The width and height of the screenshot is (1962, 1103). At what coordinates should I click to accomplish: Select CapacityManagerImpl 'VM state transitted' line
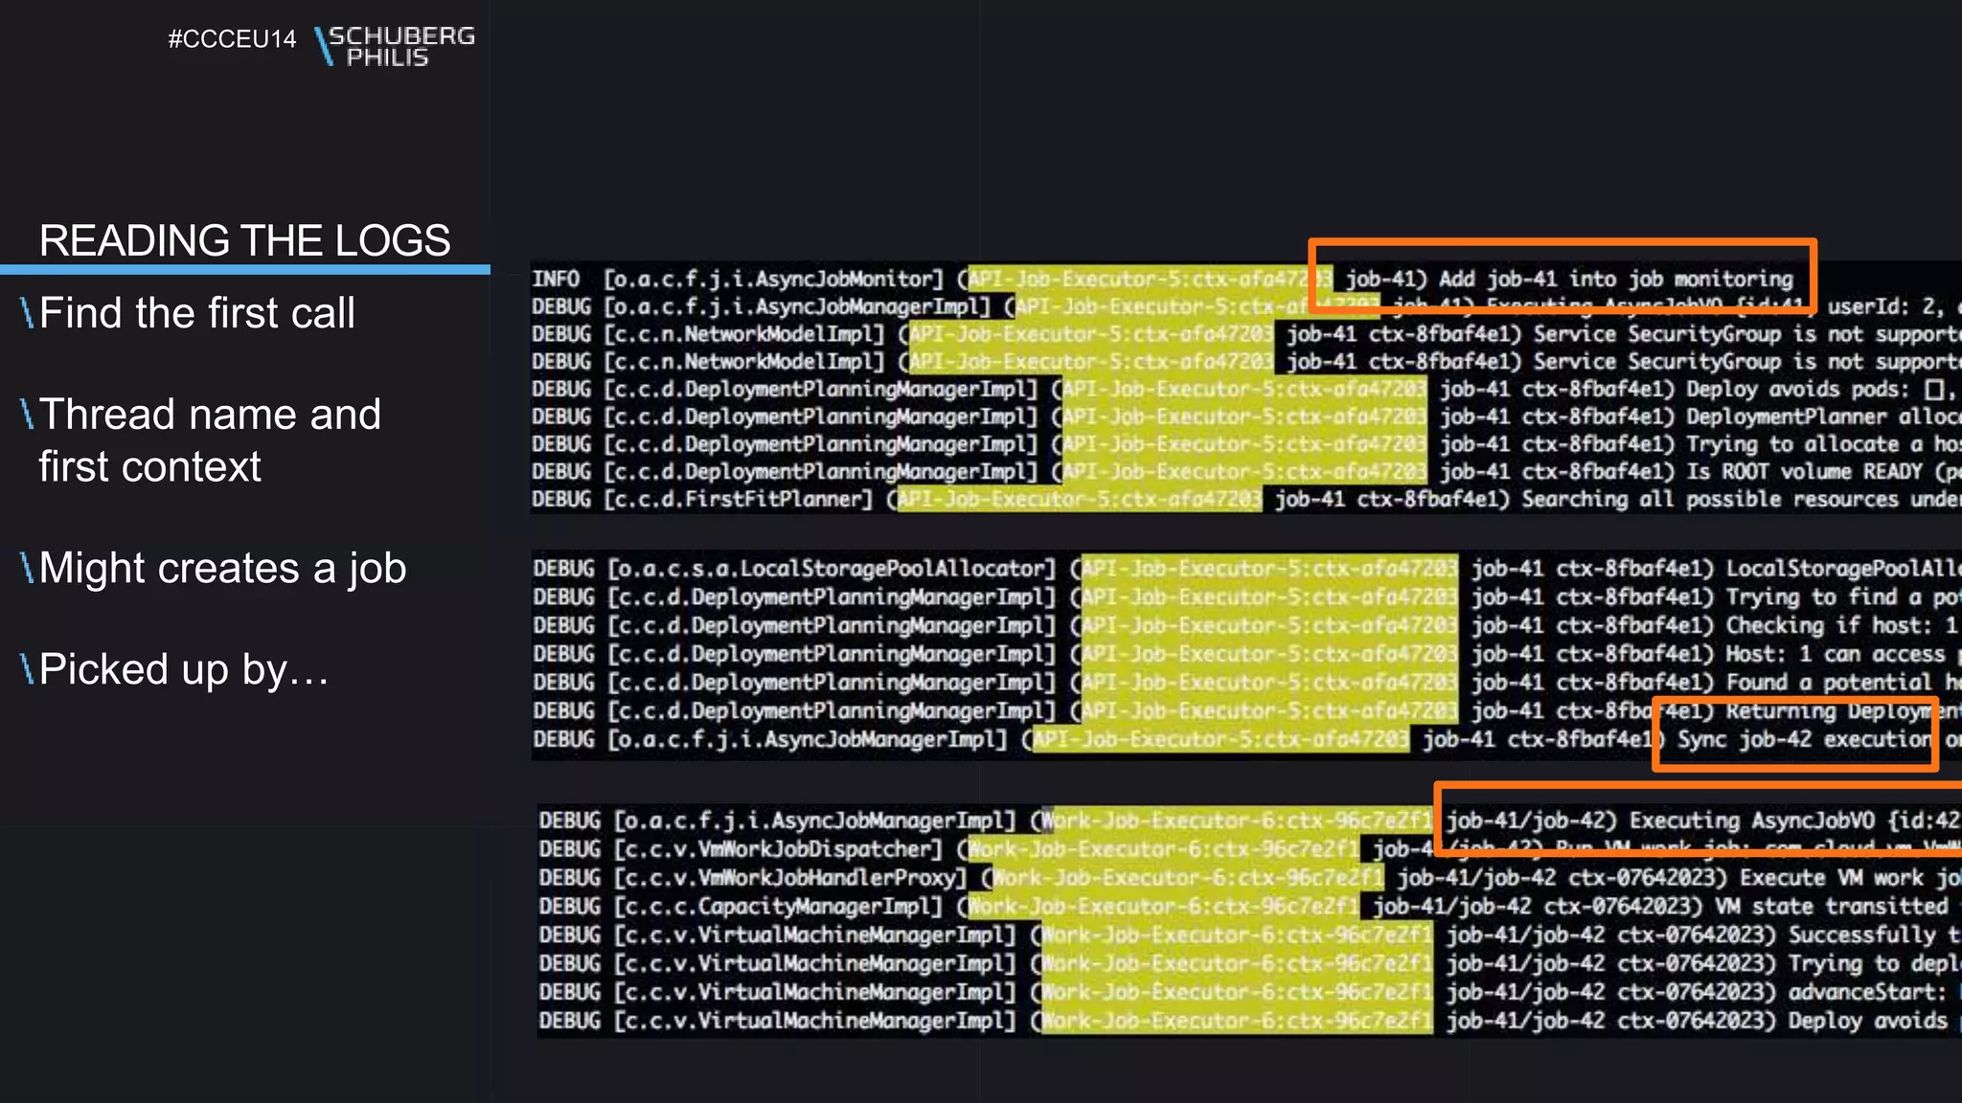click(1250, 907)
